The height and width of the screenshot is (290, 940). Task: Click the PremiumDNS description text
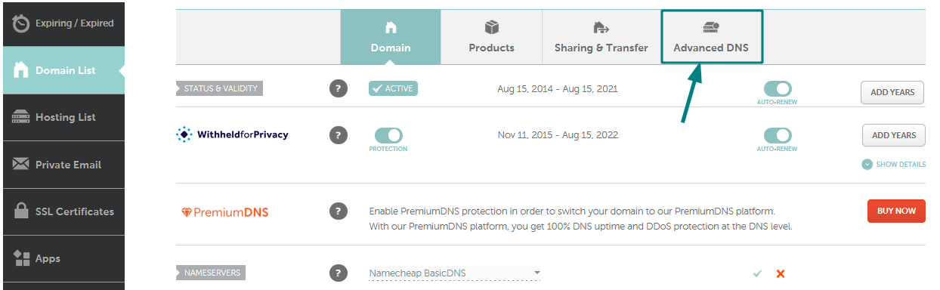580,219
